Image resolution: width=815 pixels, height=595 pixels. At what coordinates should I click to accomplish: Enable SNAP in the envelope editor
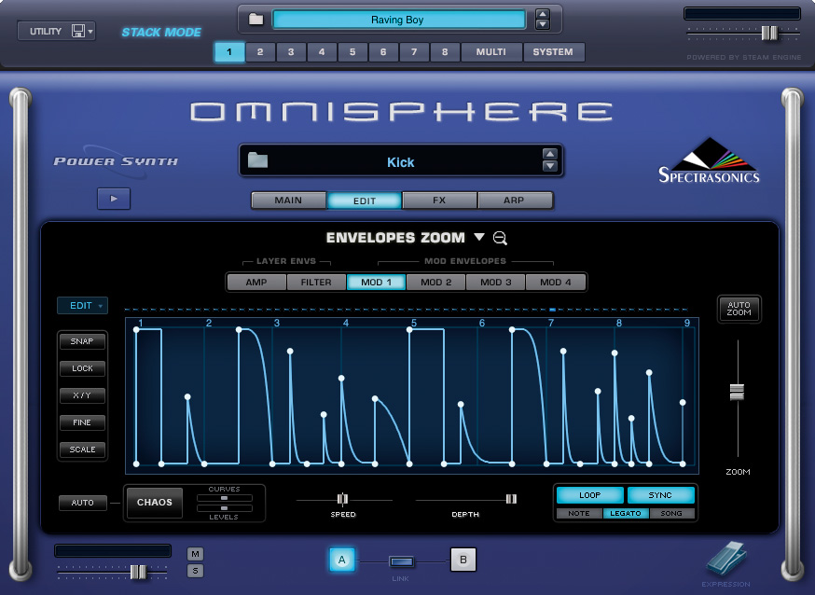[x=82, y=341]
